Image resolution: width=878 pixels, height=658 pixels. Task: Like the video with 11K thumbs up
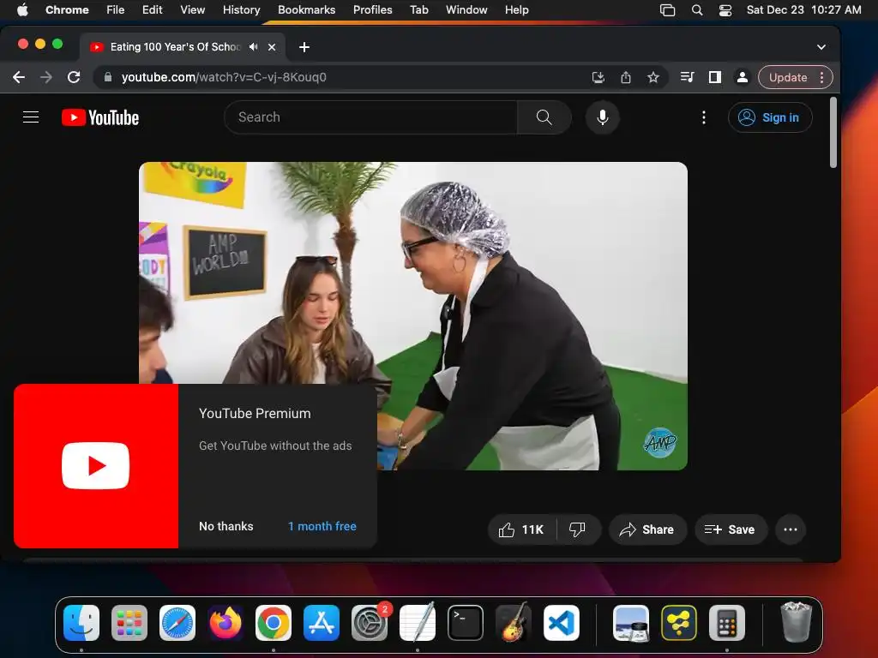pyautogui.click(x=522, y=529)
